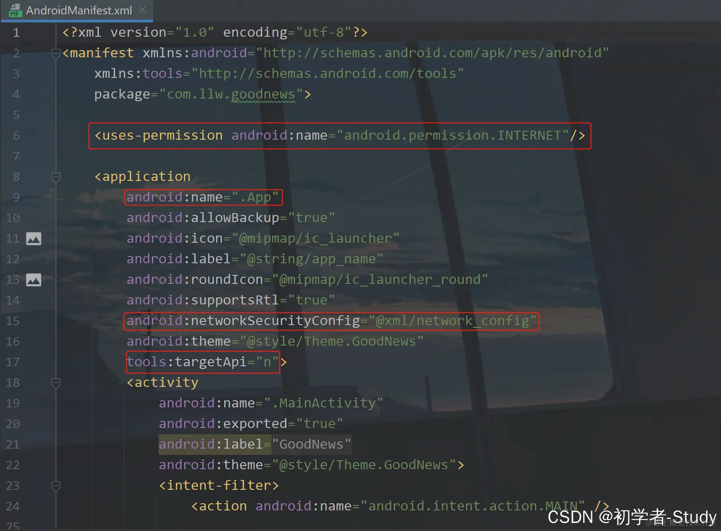Click the android:name=".App" attribute

(203, 197)
